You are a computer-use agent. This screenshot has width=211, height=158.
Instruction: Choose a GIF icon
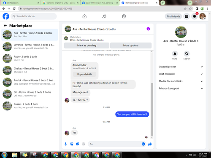click(x=84, y=144)
